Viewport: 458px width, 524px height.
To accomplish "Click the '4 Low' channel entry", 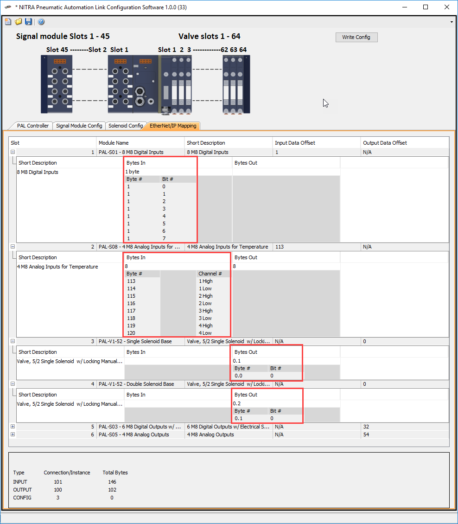I will click(x=205, y=333).
